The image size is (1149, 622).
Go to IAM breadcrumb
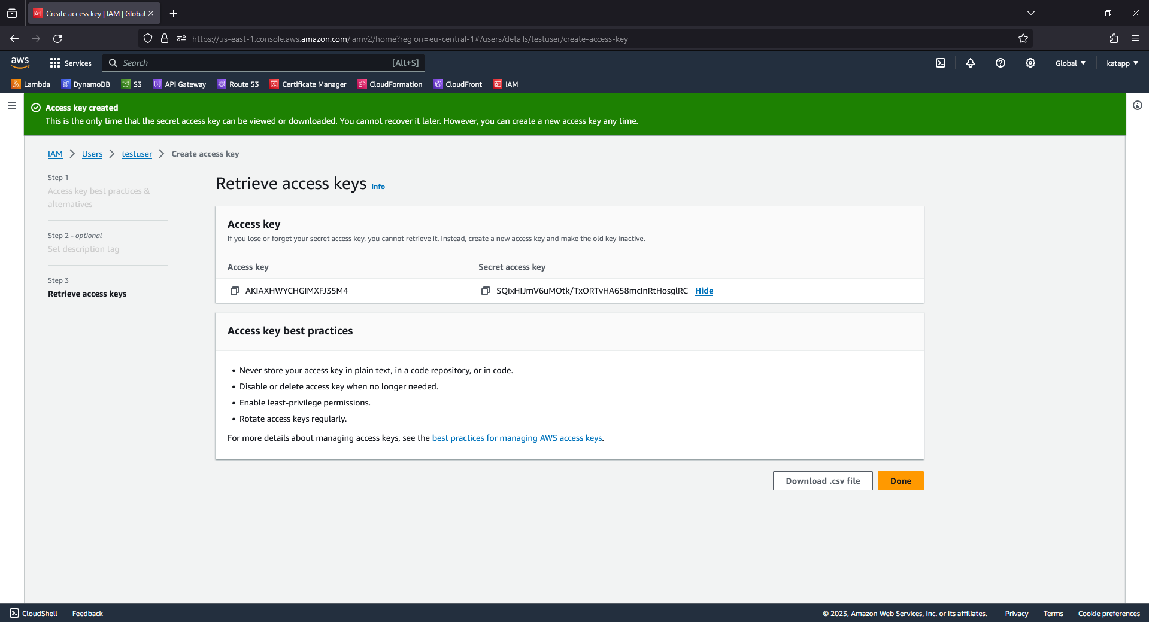click(55, 154)
